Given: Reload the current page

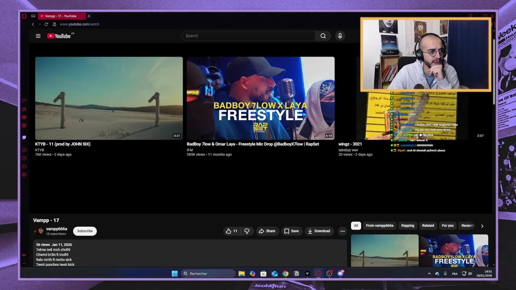Looking at the screenshot, I should [x=46, y=24].
